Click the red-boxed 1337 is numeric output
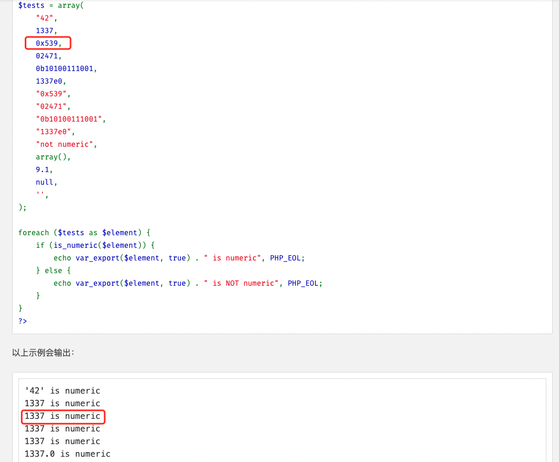Viewport: 559px width, 462px height. click(62, 416)
